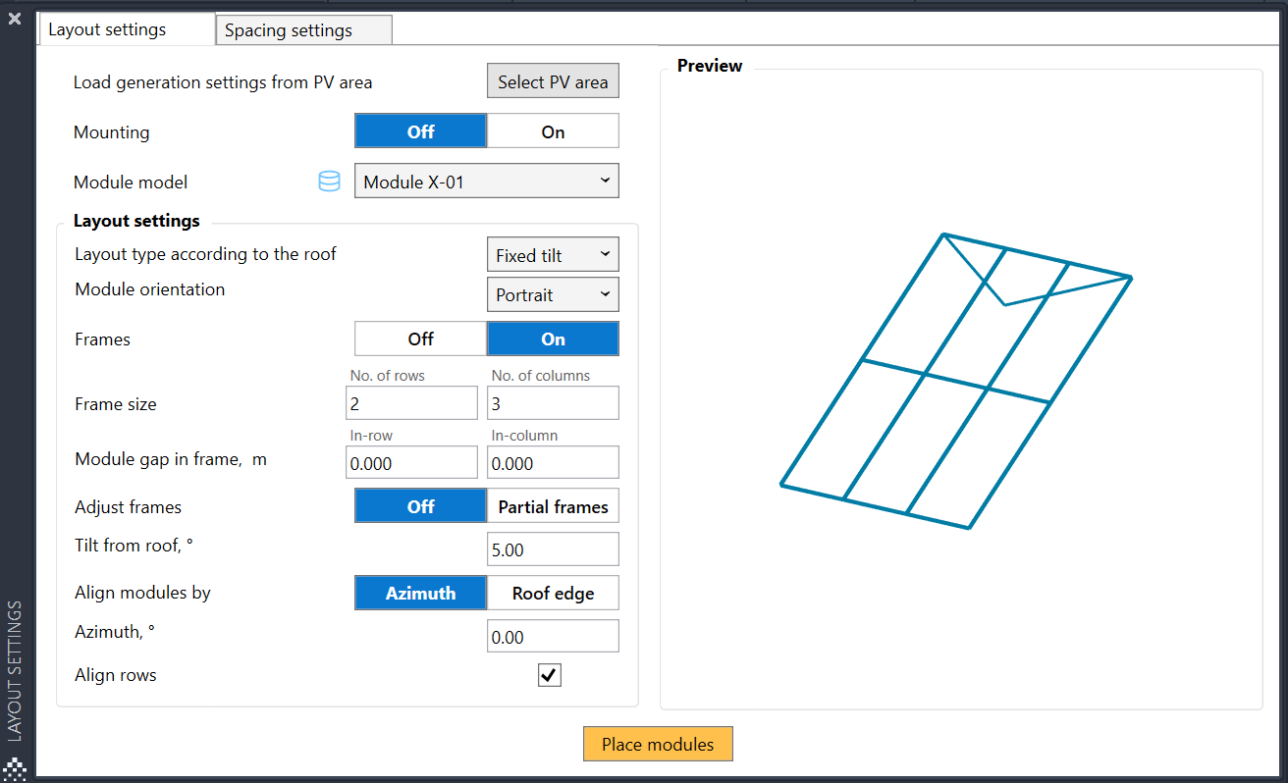
Task: Enable Partial frames for Adjust frames
Action: pos(552,505)
